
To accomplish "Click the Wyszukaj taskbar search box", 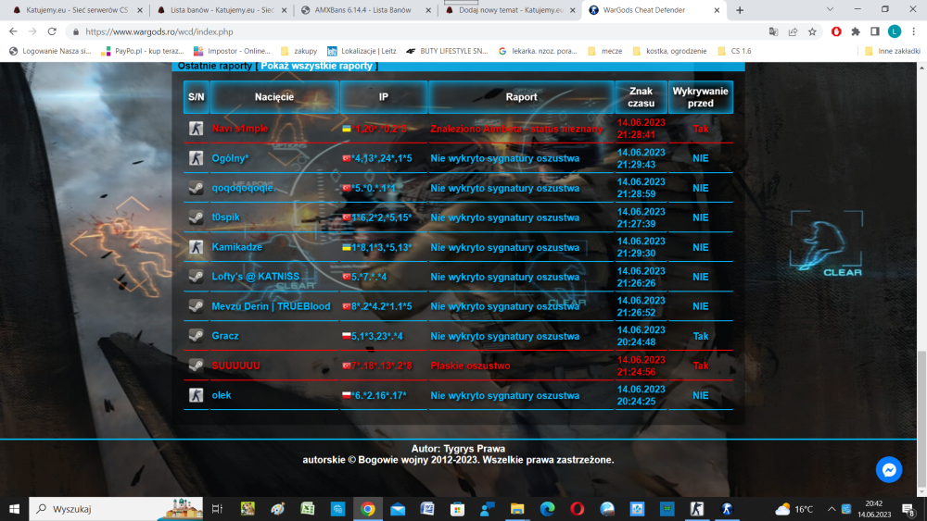I will (116, 509).
